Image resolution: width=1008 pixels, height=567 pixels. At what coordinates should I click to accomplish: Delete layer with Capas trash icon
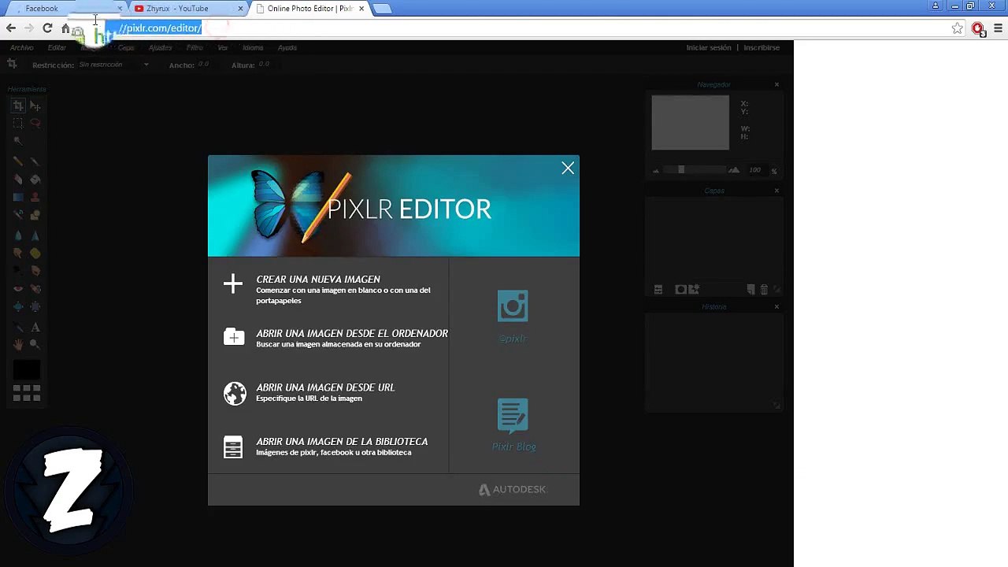pyautogui.click(x=764, y=290)
